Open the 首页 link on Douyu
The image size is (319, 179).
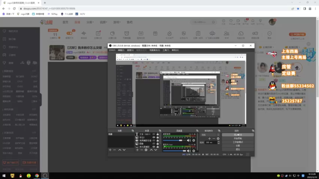[x=65, y=22]
